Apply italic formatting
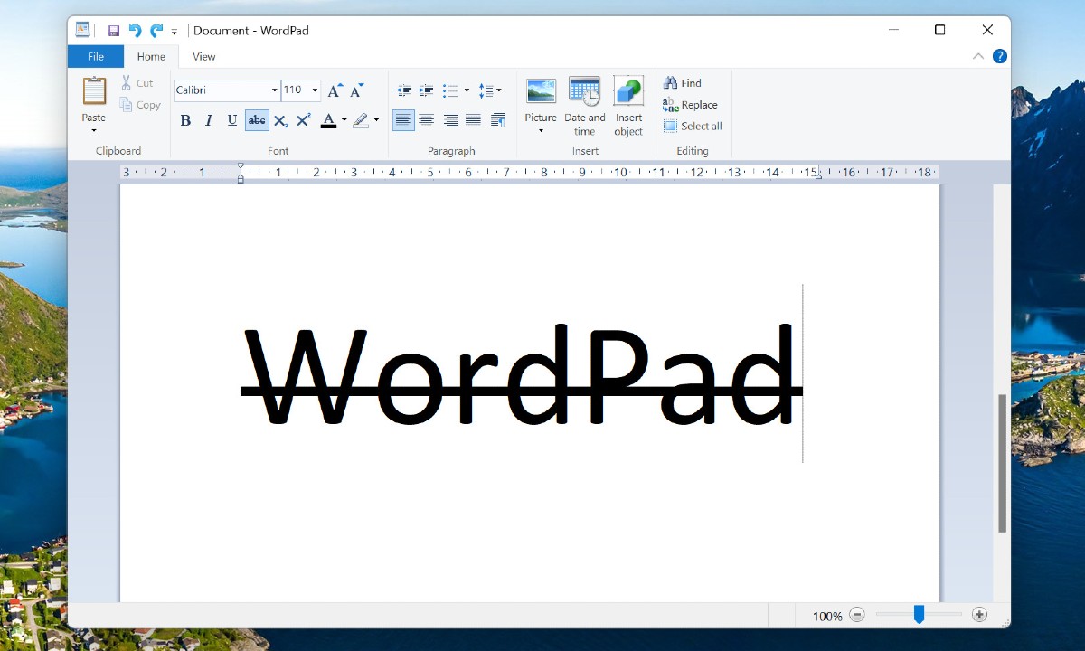Screen dimensions: 1085x651 point(208,119)
